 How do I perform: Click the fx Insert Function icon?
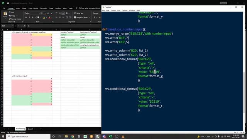[x=25, y=26]
